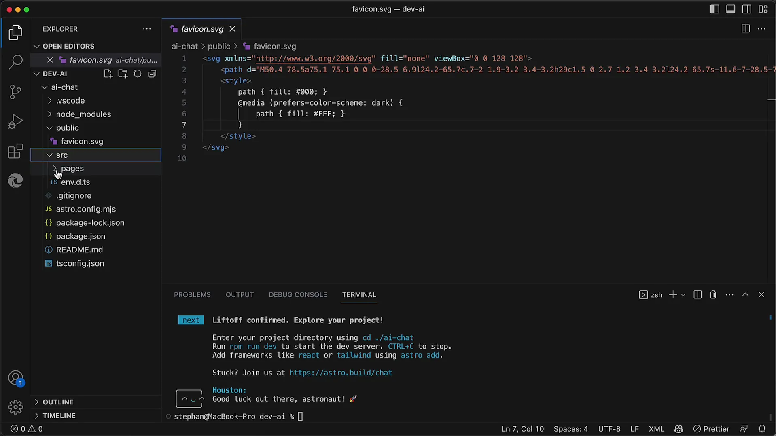
Task: Open the zsh terminal profile entry
Action: [651, 295]
